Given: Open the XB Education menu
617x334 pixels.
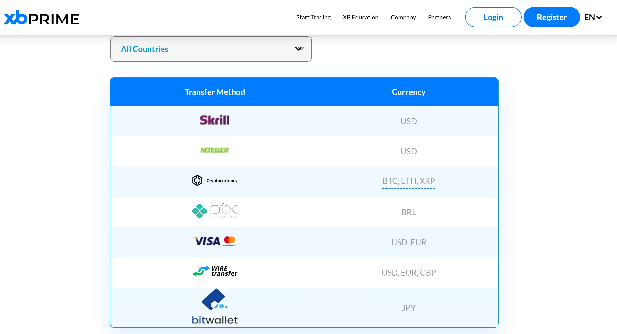Looking at the screenshot, I should (360, 17).
